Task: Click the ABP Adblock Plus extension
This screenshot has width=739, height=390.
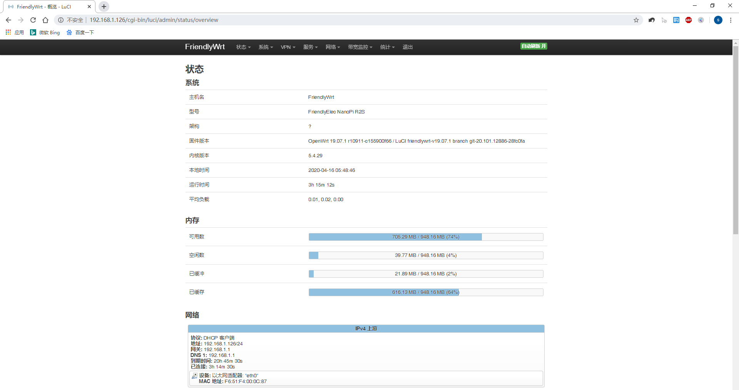Action: 689,20
